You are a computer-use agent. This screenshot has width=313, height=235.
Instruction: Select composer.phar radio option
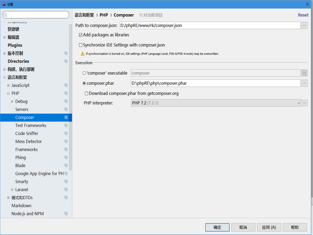[x=84, y=83]
